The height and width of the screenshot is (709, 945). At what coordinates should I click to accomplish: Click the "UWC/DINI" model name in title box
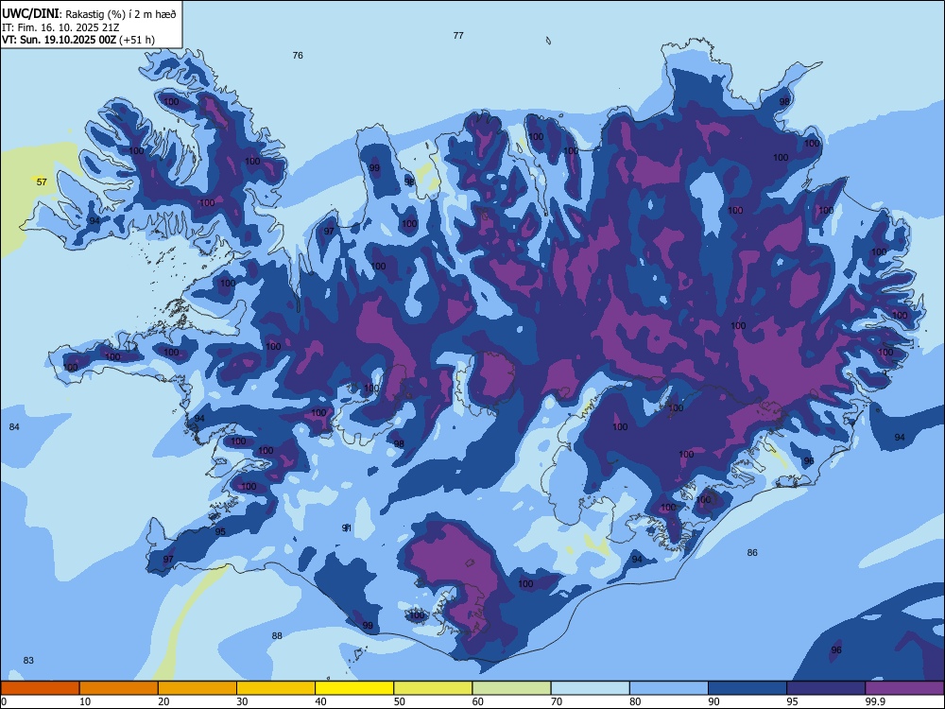point(30,14)
